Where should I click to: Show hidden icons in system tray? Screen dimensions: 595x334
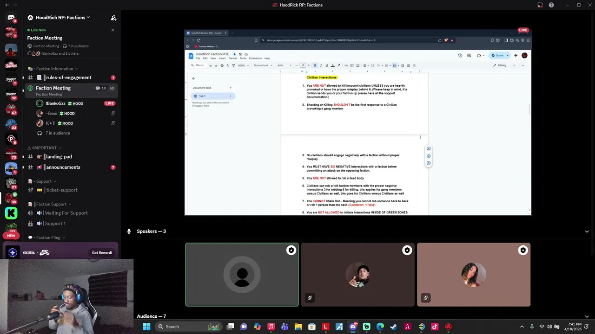pyautogui.click(x=522, y=327)
